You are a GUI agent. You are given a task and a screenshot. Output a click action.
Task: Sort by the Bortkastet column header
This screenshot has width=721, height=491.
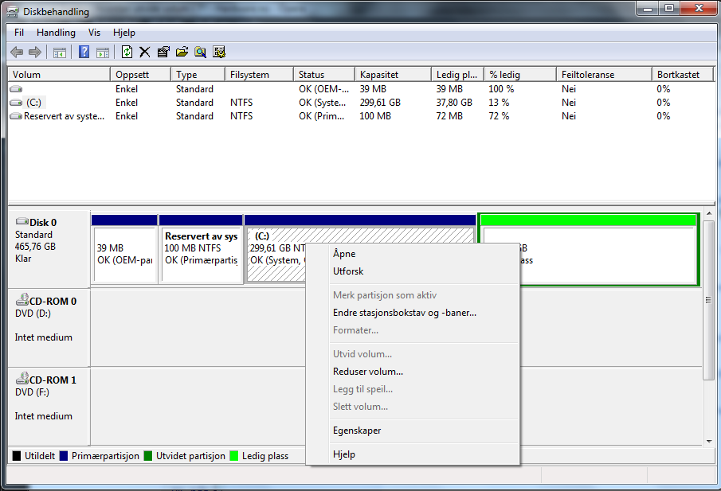pyautogui.click(x=683, y=75)
